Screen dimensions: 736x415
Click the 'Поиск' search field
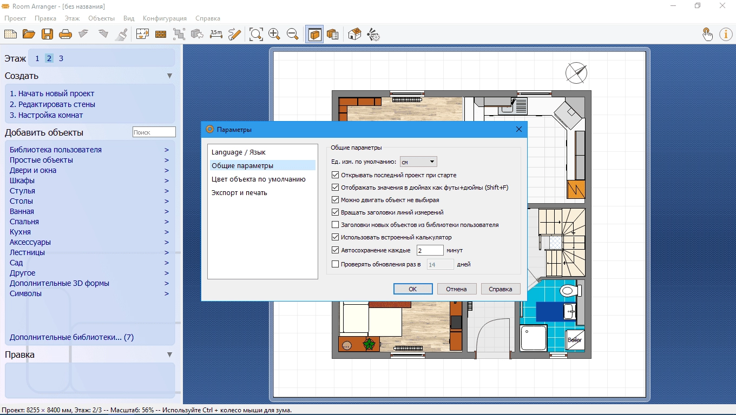154,132
